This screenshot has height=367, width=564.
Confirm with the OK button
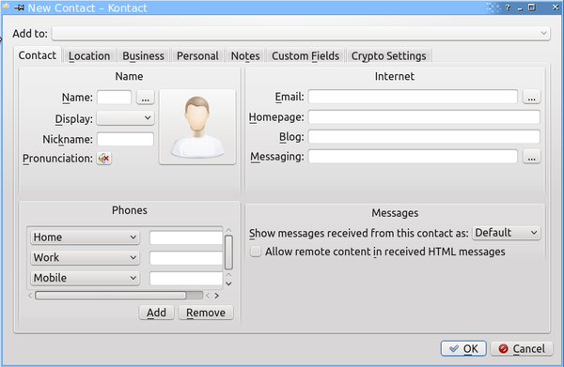(463, 348)
